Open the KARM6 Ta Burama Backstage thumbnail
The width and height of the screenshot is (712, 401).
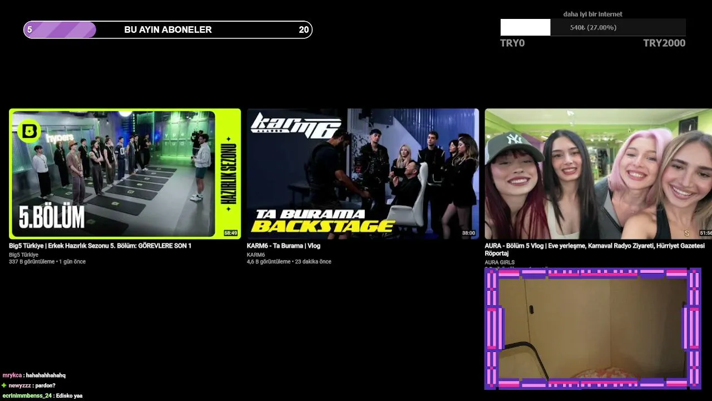[x=363, y=174]
